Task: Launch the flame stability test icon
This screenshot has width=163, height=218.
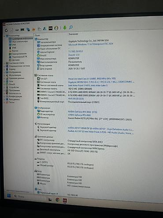Action: (33, 30)
